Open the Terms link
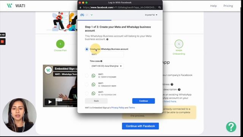 pos(132,108)
